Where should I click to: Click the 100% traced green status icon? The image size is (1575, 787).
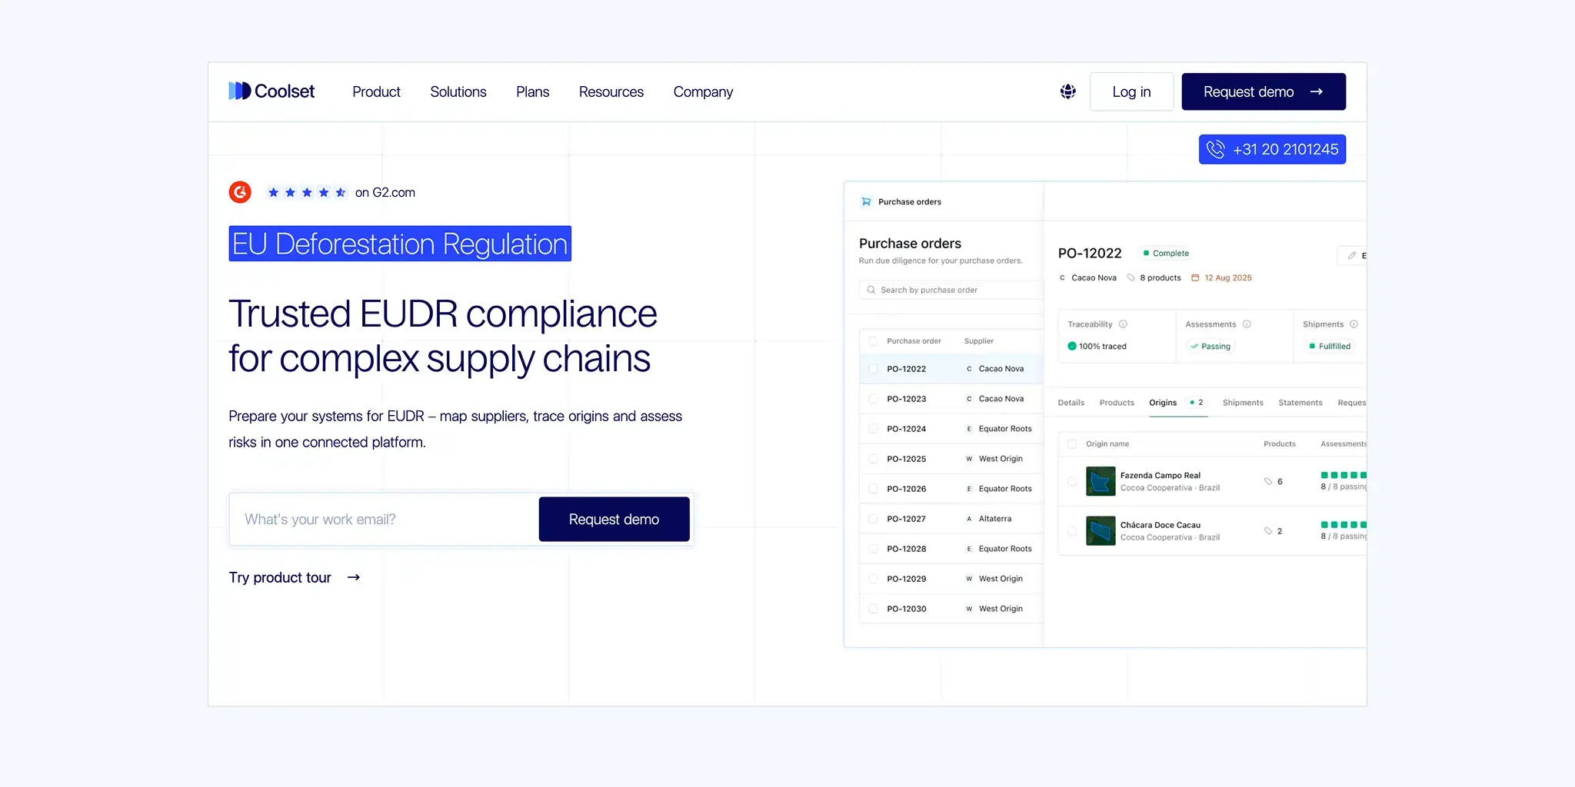1072,346
